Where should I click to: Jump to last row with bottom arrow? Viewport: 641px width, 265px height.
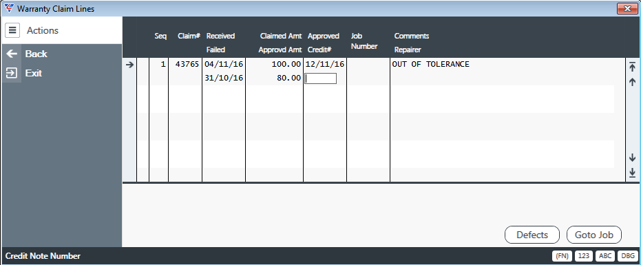(633, 173)
